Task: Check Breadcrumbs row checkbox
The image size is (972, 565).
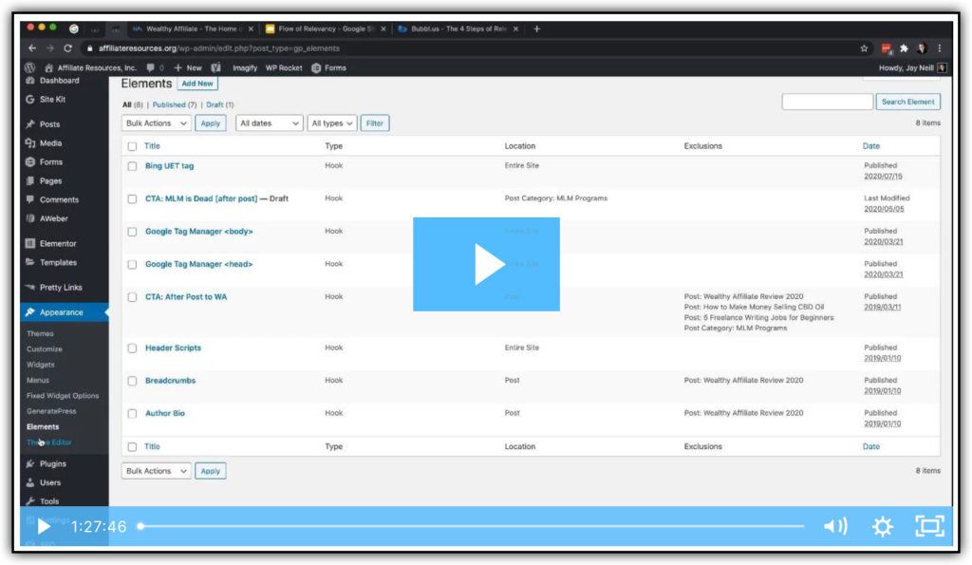Action: click(x=132, y=382)
